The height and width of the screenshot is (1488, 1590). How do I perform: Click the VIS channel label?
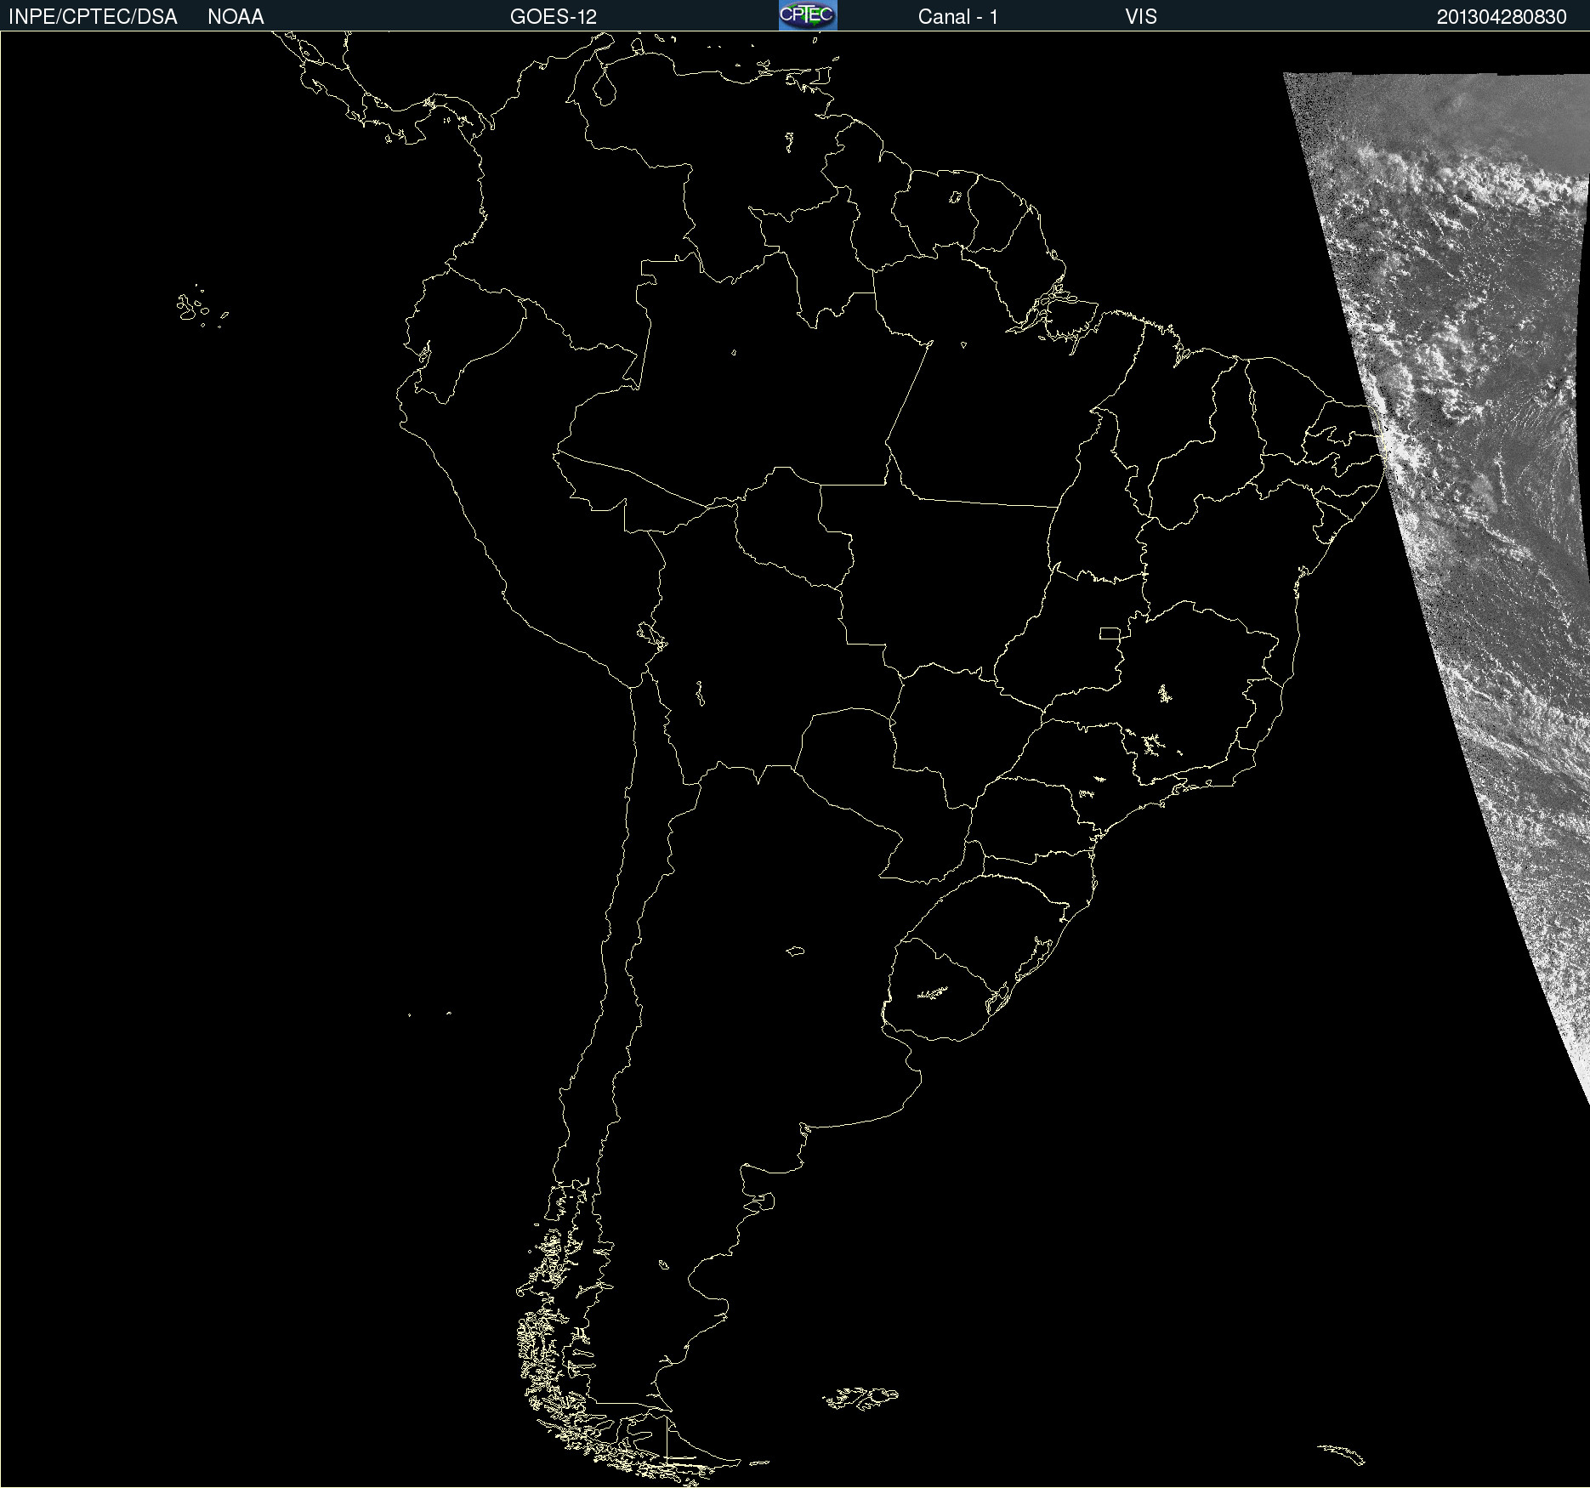(x=1141, y=17)
